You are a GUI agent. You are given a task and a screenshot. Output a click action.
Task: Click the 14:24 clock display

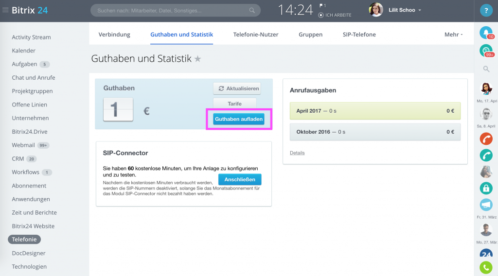click(295, 10)
